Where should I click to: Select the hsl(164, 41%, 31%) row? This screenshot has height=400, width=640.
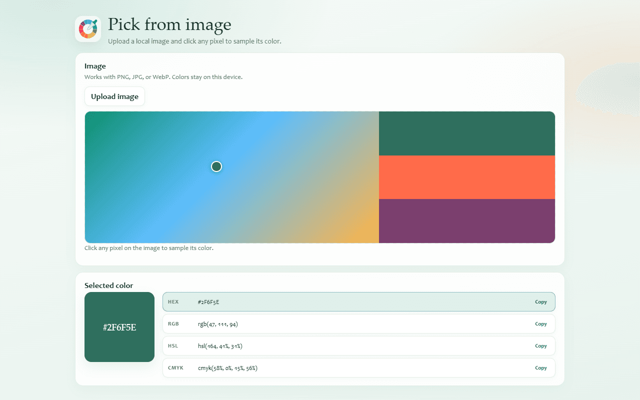pos(359,346)
